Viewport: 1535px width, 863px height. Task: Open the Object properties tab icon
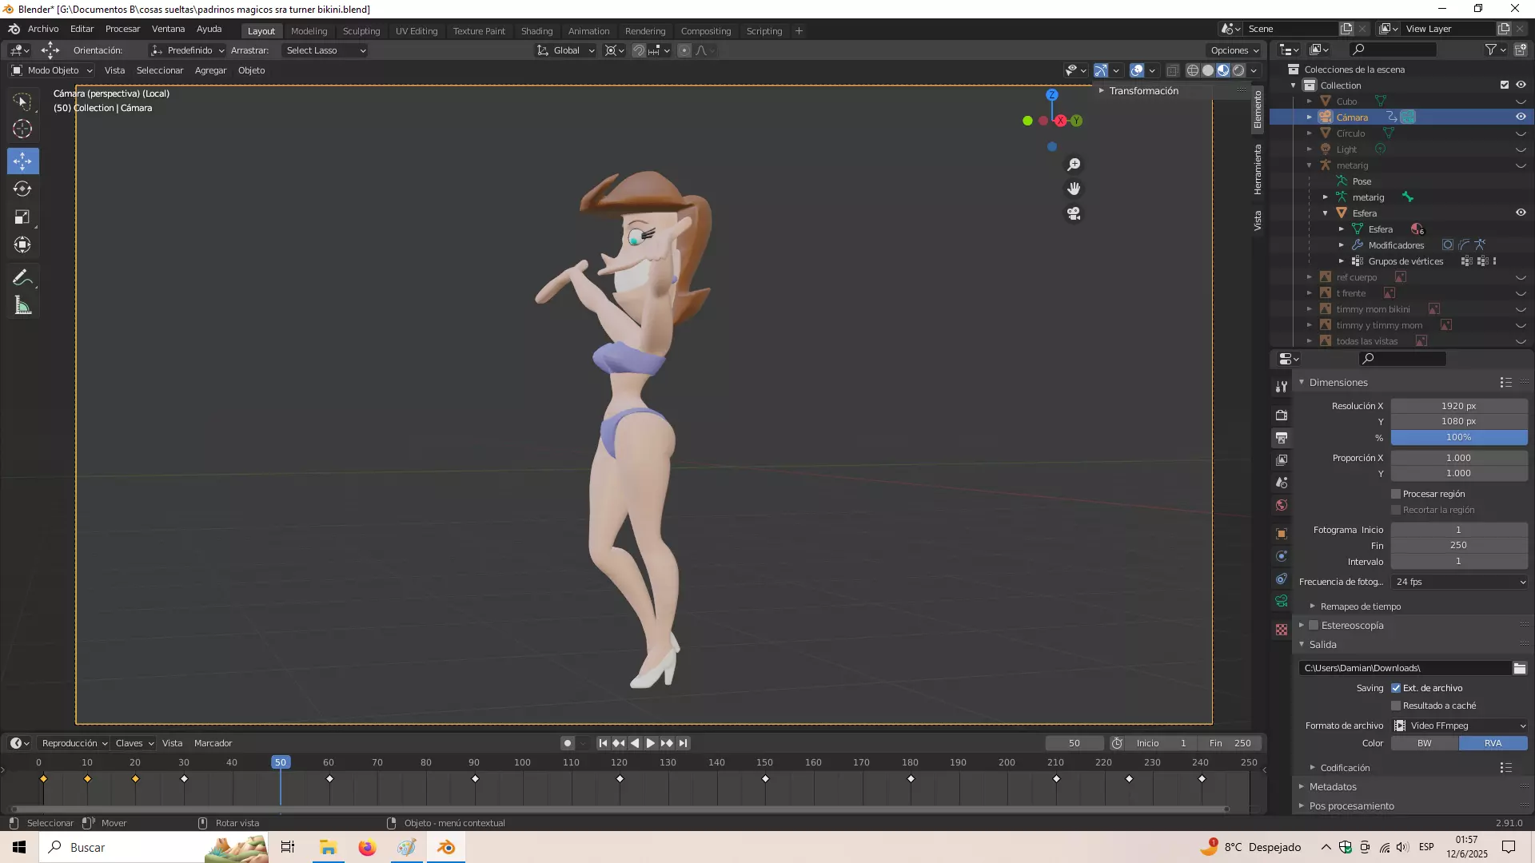tap(1282, 534)
